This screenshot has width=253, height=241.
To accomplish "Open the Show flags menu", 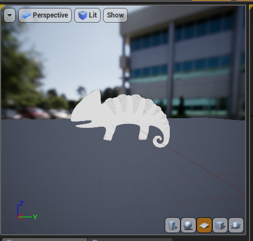I will (115, 15).
